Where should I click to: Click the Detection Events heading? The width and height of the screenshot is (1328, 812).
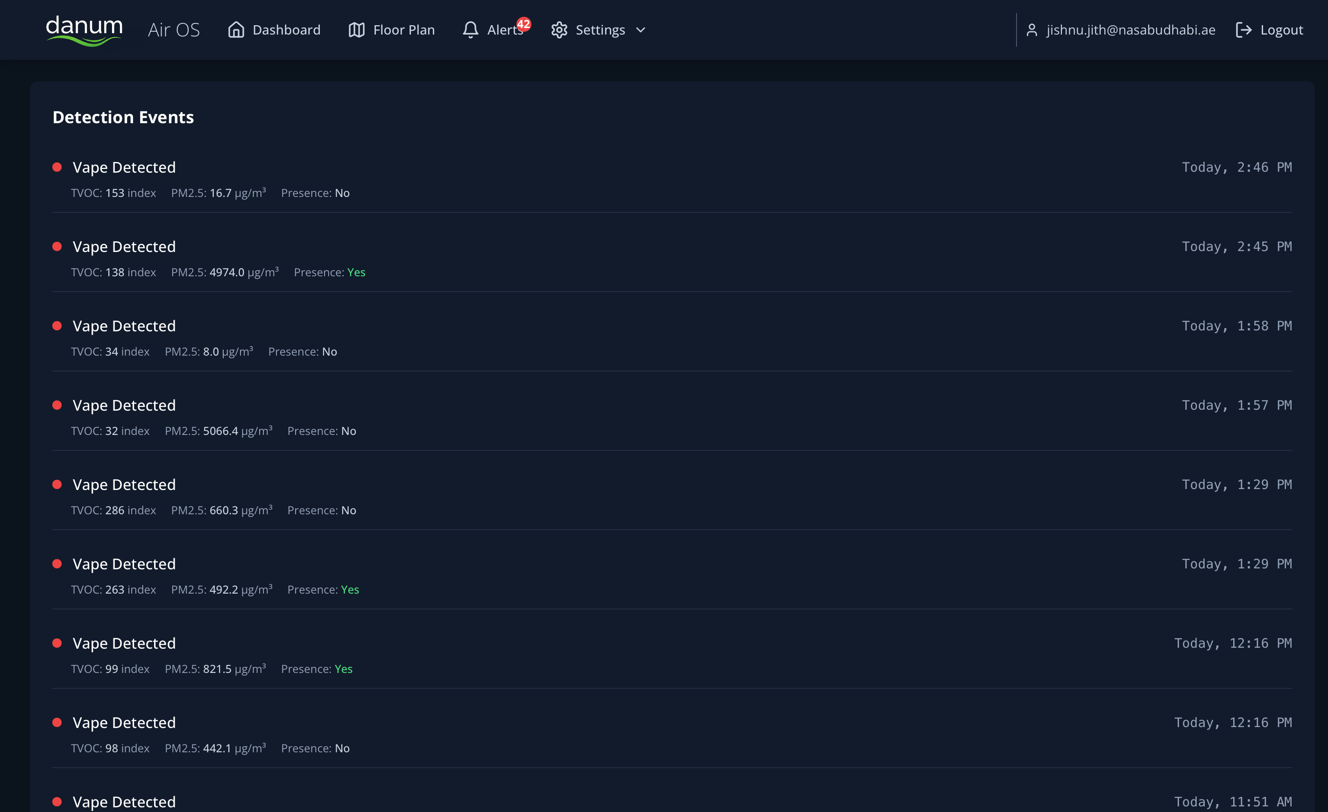(x=123, y=118)
